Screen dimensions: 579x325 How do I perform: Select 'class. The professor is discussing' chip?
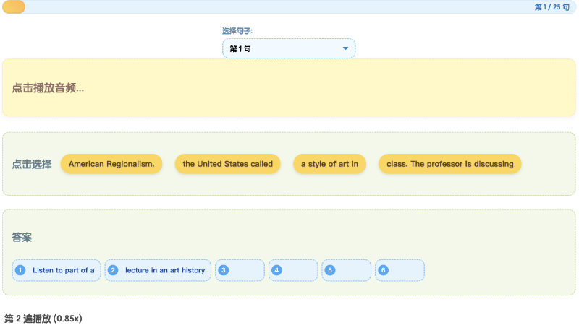pos(449,164)
